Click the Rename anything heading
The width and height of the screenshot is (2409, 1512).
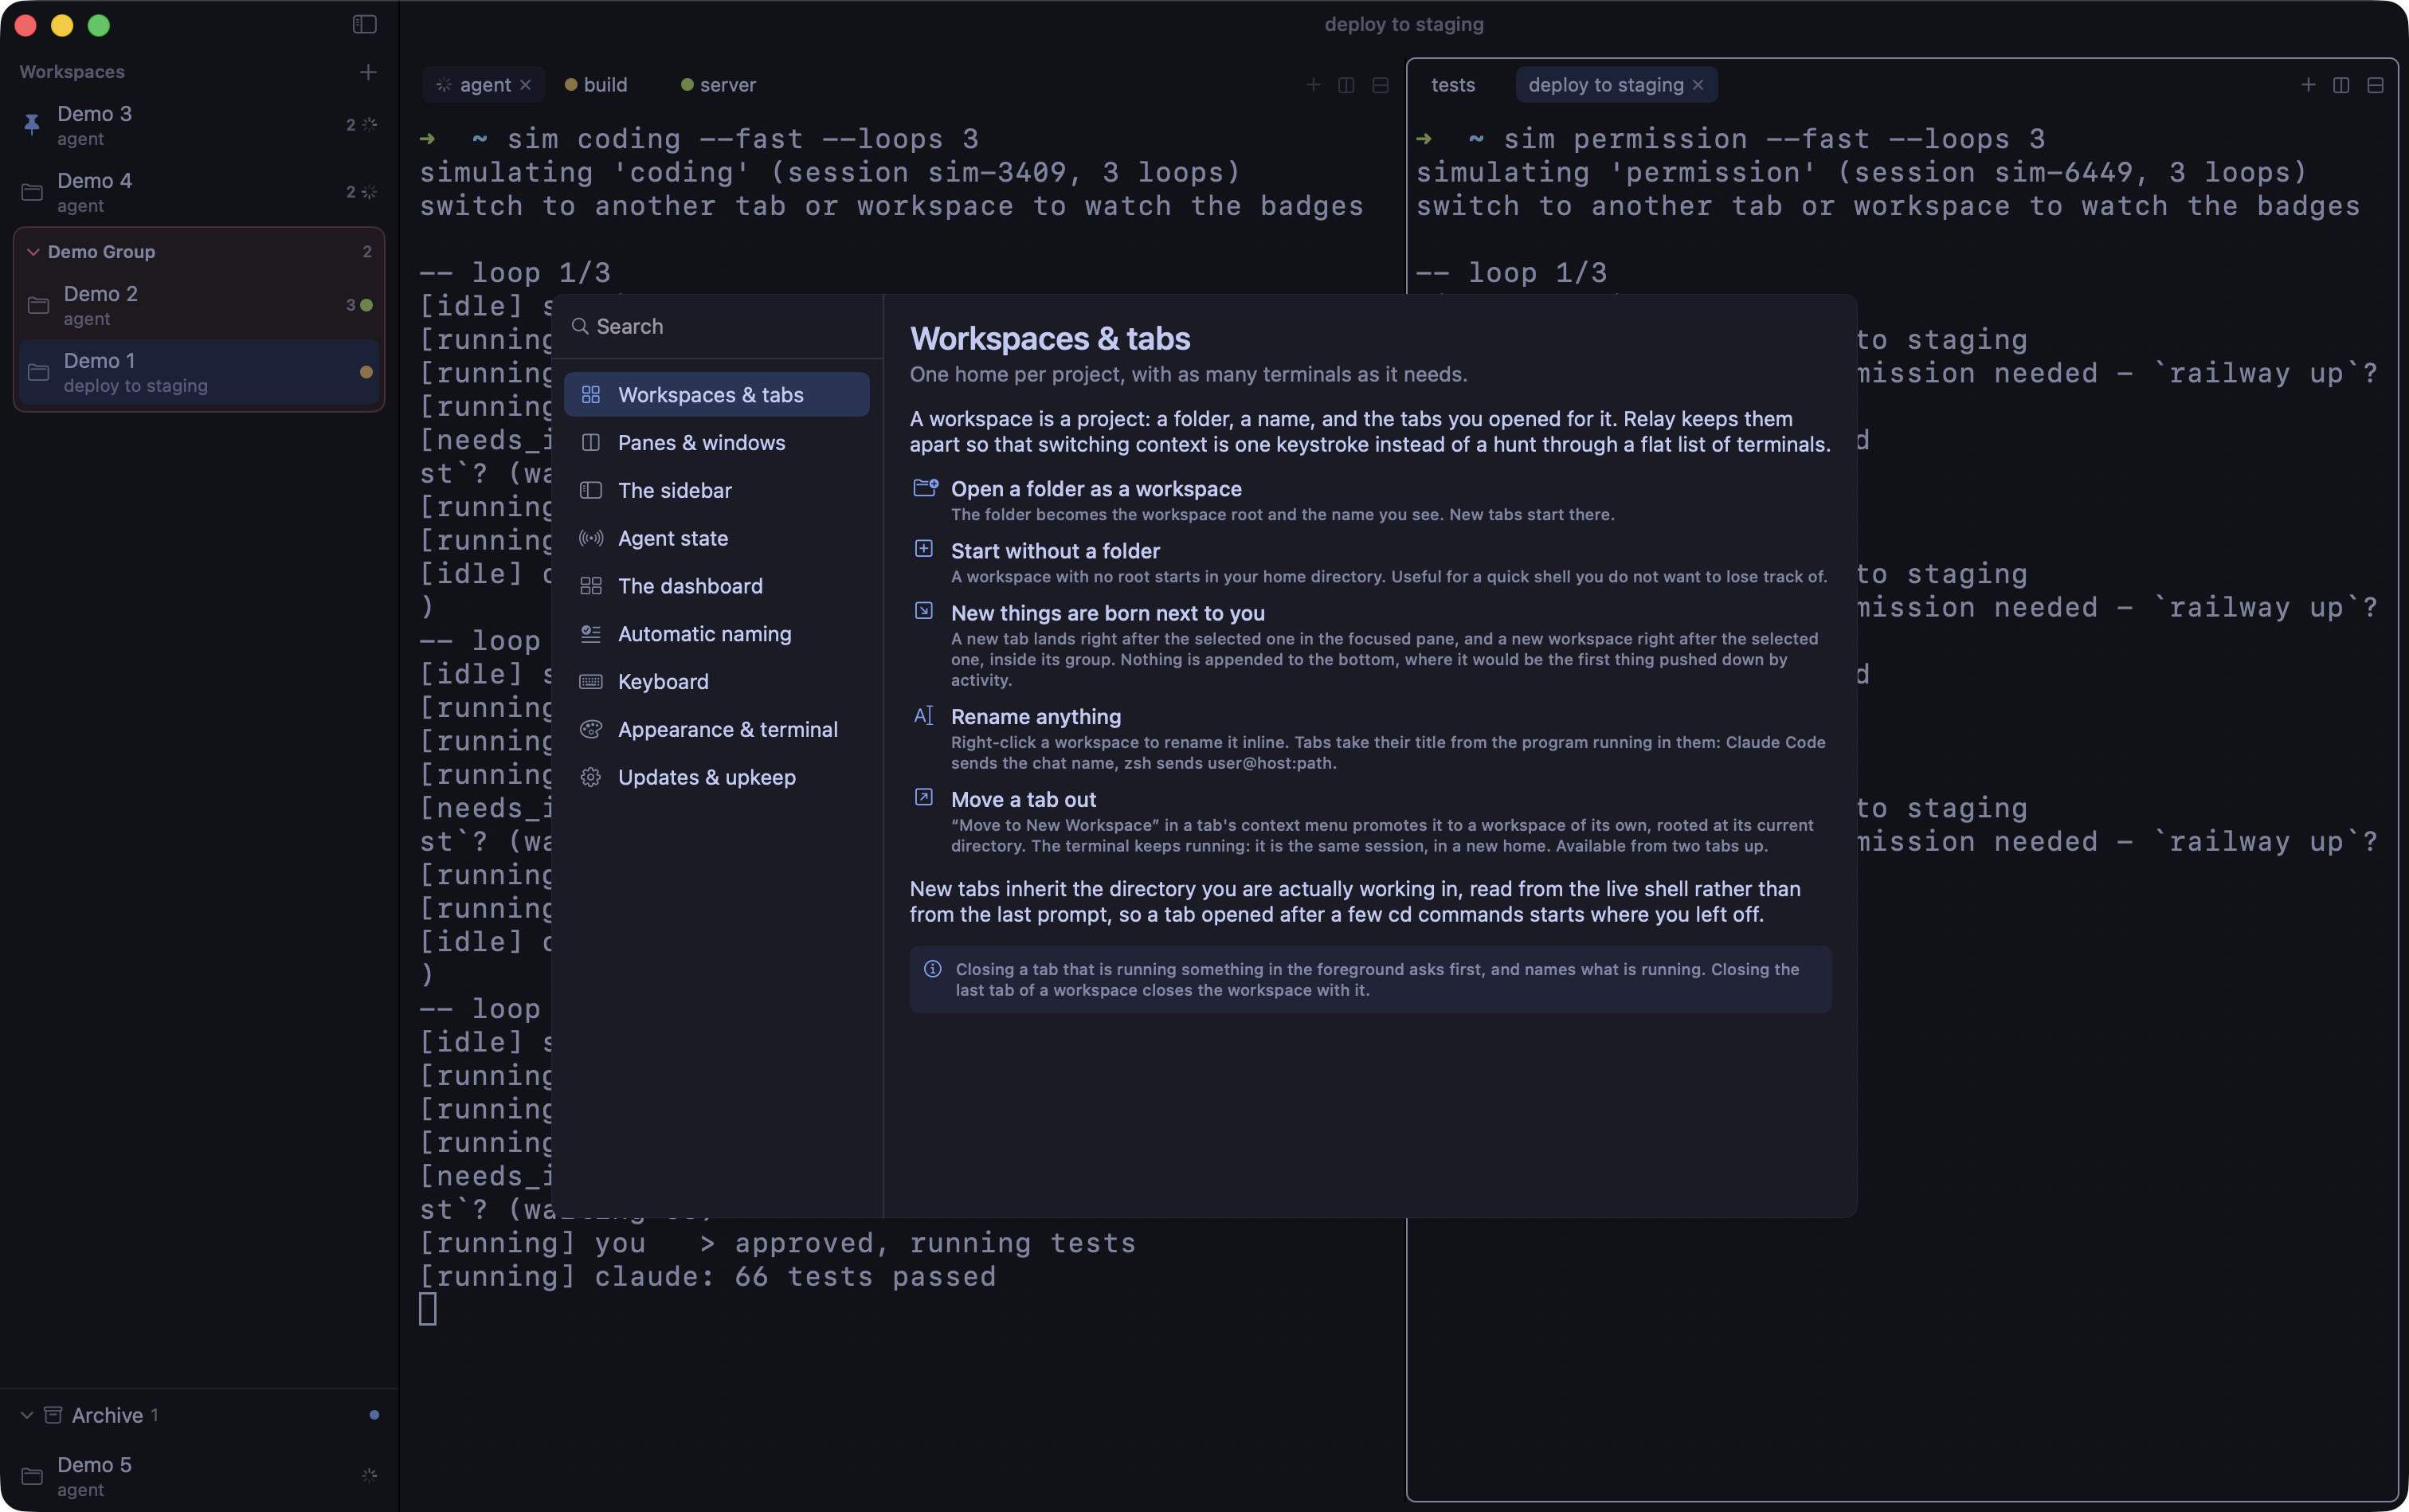[1036, 717]
